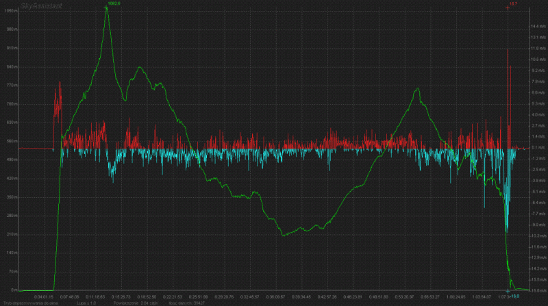Click the SkyAssistant logo text
The width and height of the screenshot is (548, 306).
[42, 5]
